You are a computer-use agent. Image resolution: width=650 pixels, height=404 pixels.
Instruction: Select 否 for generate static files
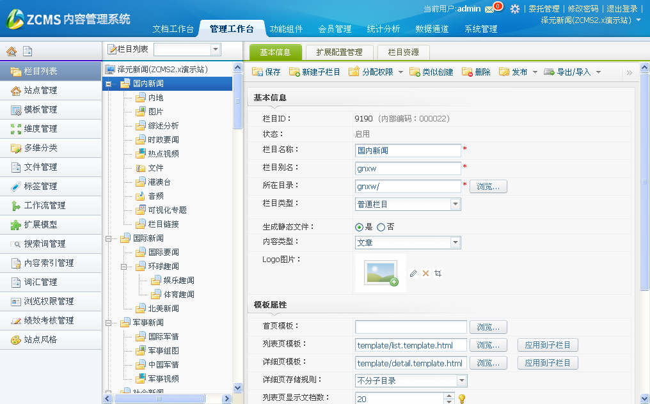point(381,227)
